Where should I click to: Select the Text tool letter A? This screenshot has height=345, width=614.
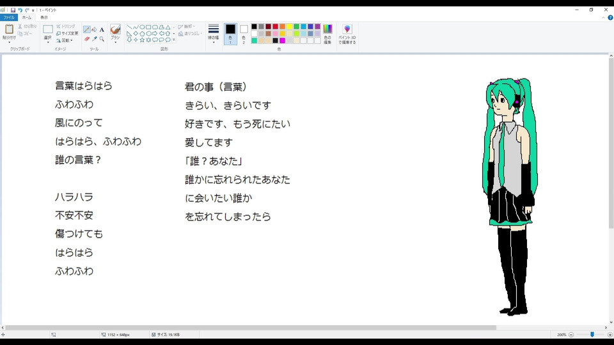tap(102, 30)
